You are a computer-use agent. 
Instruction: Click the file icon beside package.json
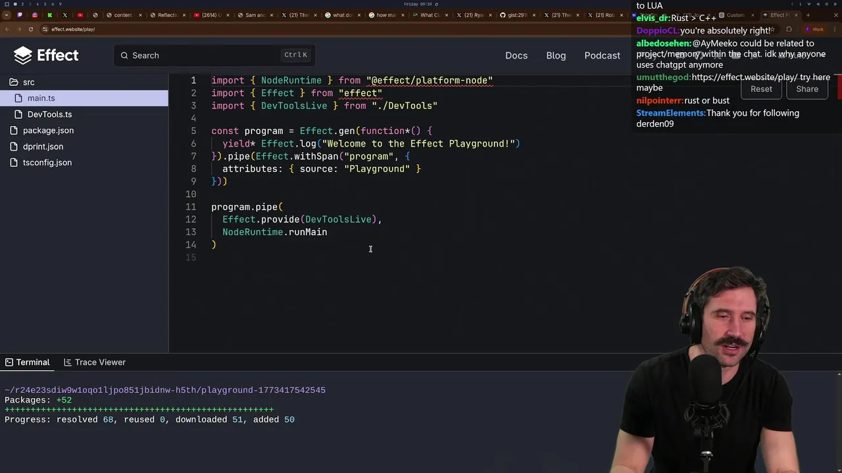[13, 130]
